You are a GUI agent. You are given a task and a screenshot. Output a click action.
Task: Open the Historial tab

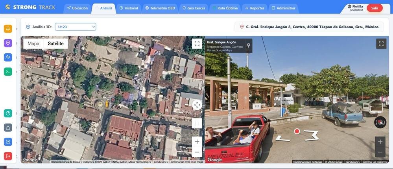coord(129,8)
